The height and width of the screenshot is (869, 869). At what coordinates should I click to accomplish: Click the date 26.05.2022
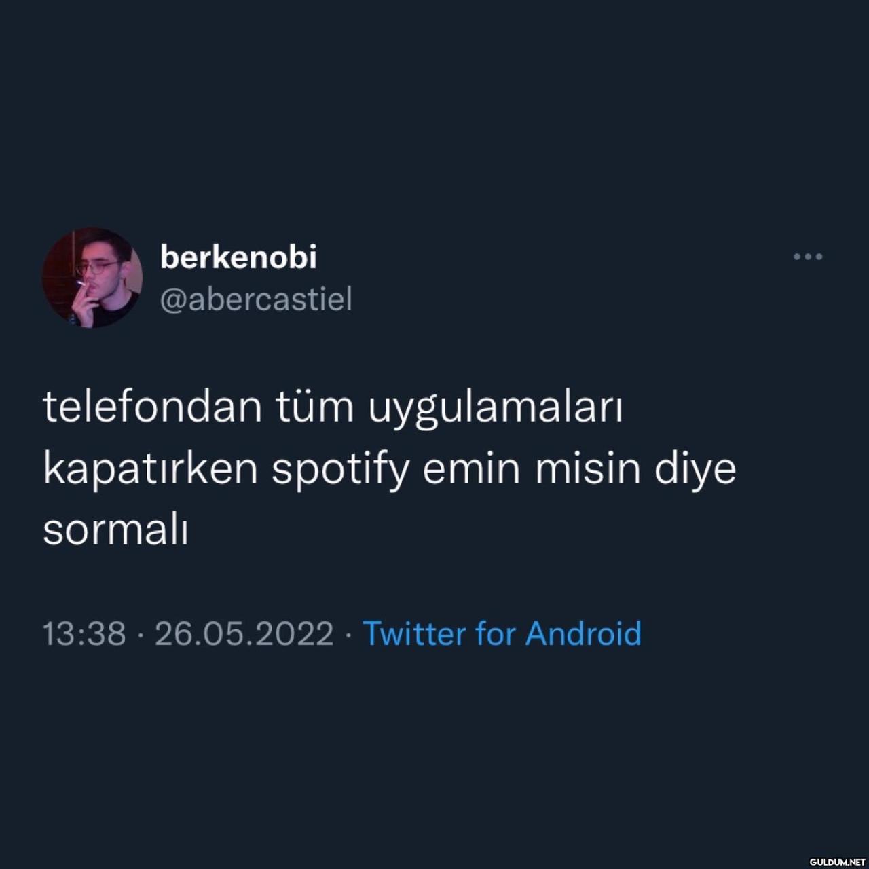[x=244, y=633]
